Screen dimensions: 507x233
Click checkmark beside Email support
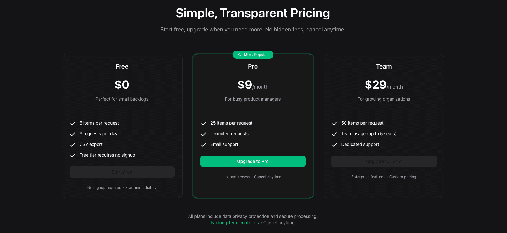[204, 145]
